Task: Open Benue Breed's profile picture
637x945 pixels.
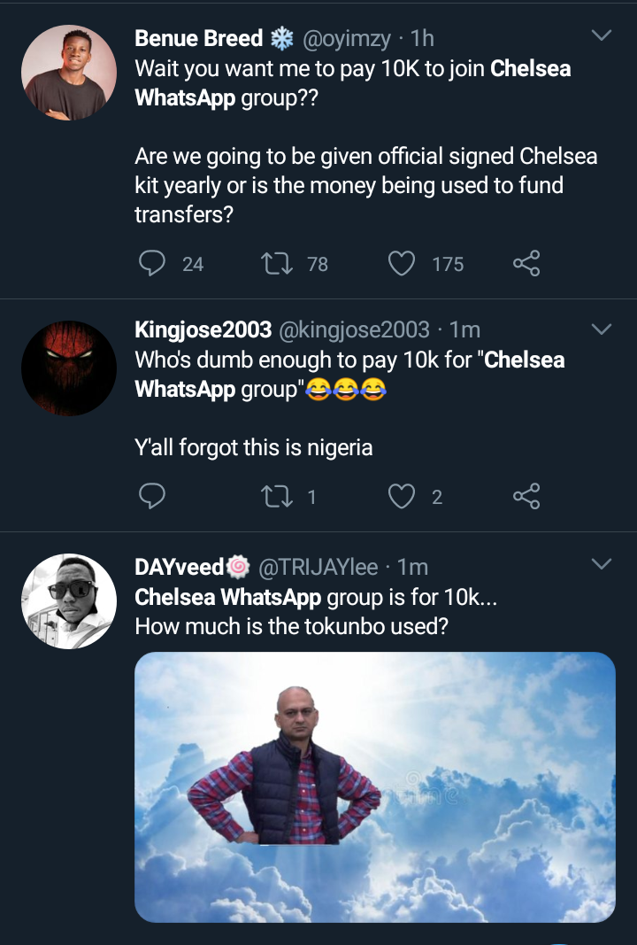Action: pyautogui.click(x=69, y=73)
